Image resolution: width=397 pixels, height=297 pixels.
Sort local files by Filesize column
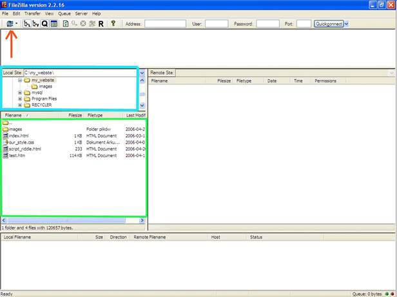75,115
